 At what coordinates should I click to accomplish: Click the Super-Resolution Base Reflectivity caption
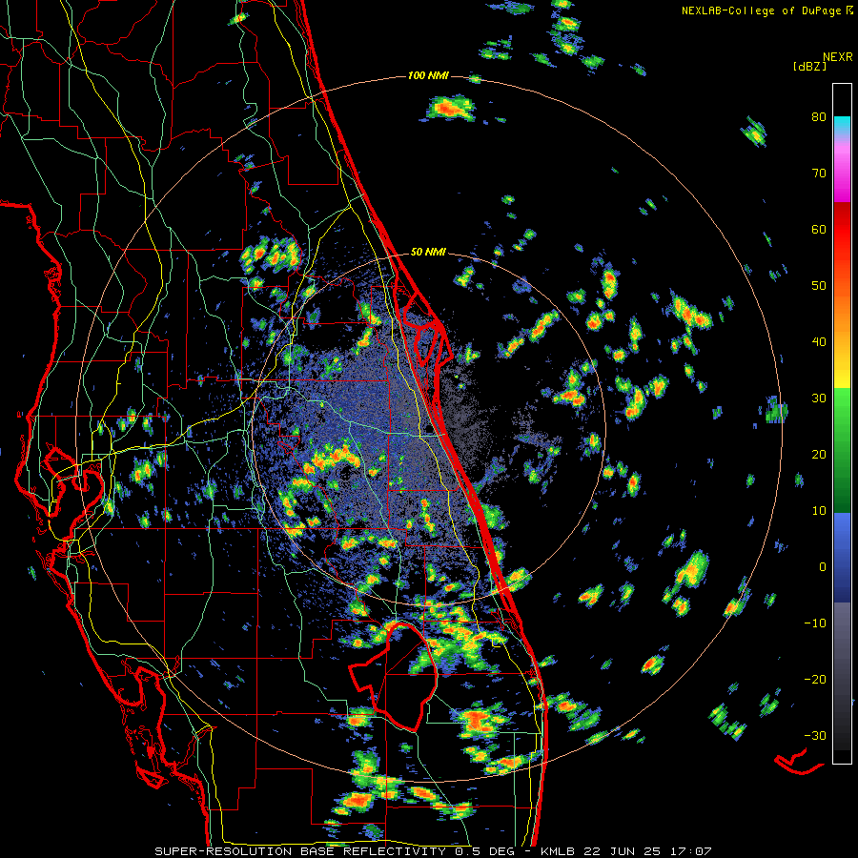[x=434, y=851]
